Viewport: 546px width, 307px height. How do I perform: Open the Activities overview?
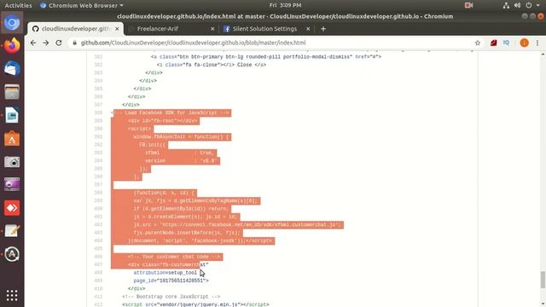[x=18, y=5]
